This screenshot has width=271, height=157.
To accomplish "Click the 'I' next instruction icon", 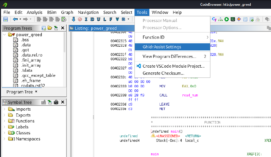I will click(x=87, y=19).
